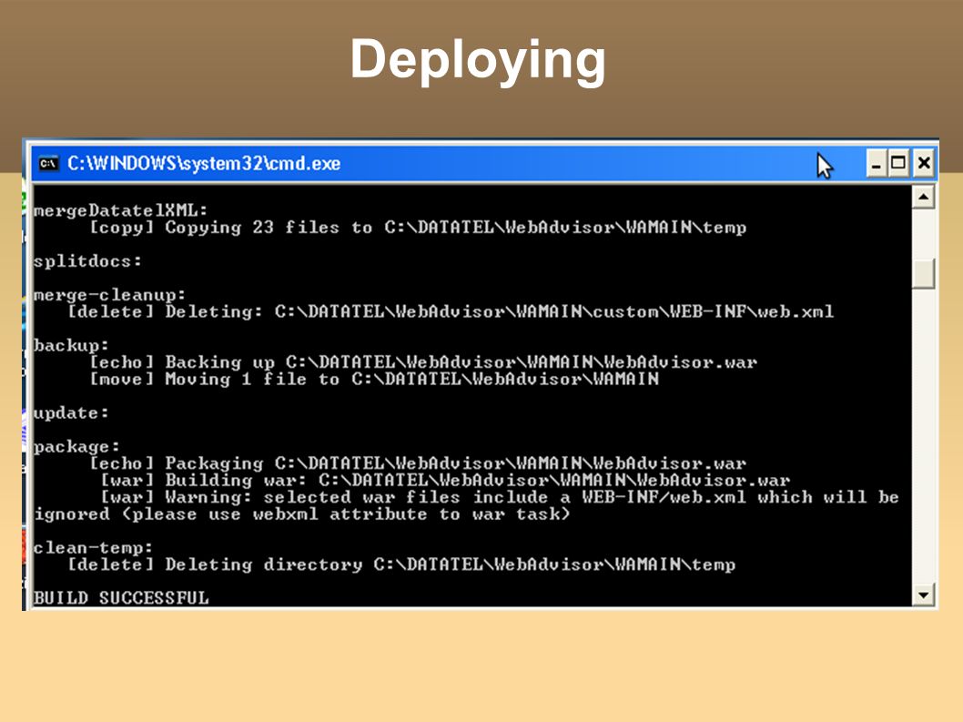963x722 pixels.
Task: Close the cmd.exe window
Action: coord(923,164)
